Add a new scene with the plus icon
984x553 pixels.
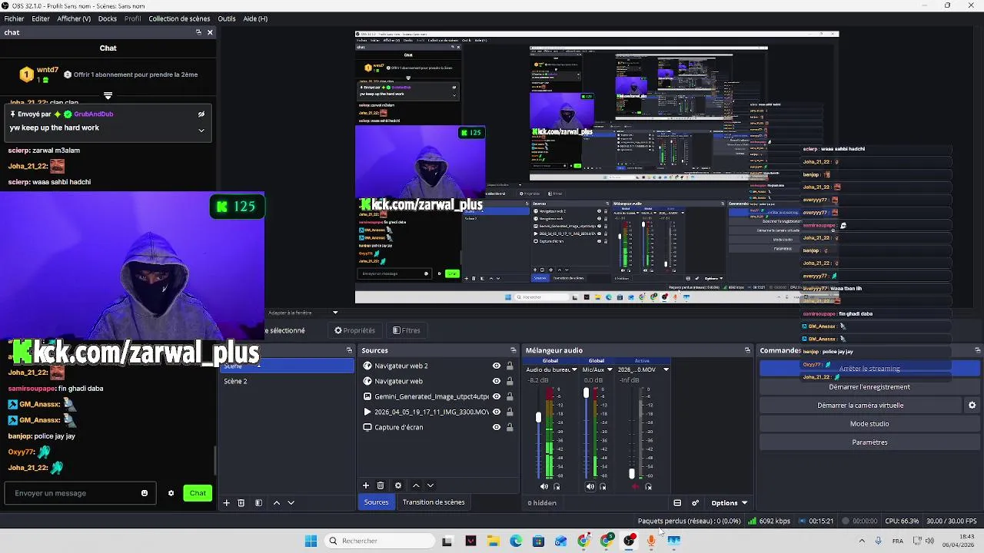(x=226, y=502)
